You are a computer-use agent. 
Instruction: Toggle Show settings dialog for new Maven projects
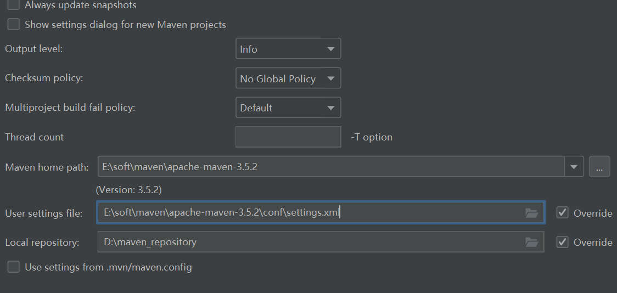pyautogui.click(x=13, y=24)
